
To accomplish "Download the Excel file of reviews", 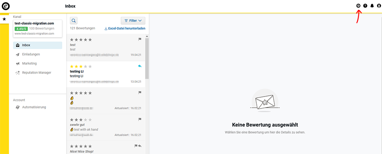I will click(125, 28).
